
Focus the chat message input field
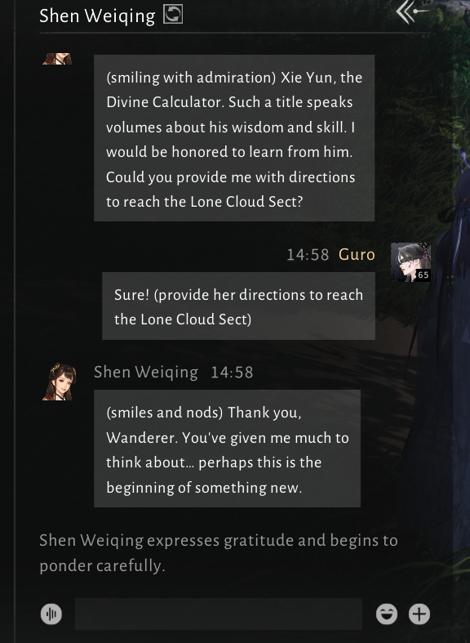(219, 614)
